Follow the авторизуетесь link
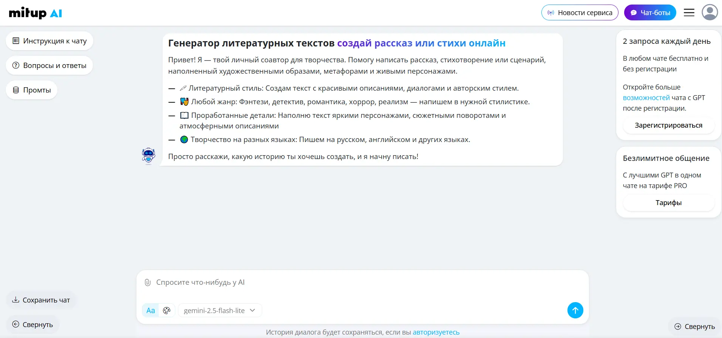 point(436,332)
